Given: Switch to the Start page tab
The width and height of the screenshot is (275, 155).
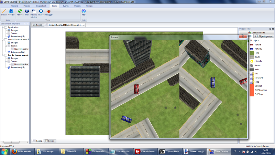Looking at the screenshot, I should click(37, 25).
